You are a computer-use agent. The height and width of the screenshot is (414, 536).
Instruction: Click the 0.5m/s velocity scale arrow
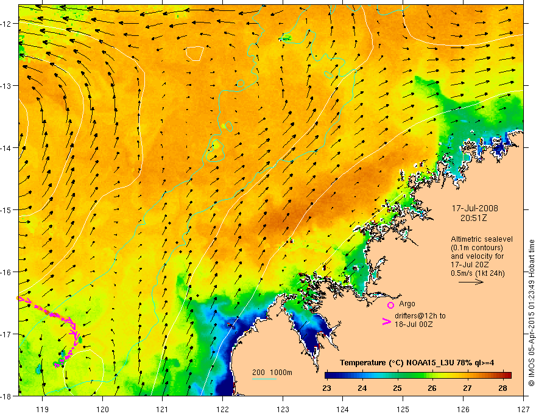click(471, 282)
